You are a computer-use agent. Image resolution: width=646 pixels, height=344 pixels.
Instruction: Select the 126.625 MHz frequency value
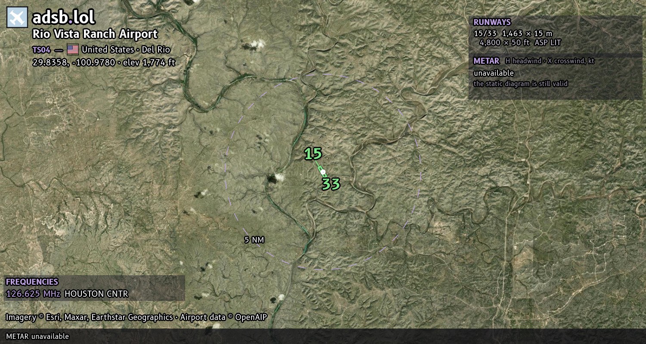click(33, 294)
